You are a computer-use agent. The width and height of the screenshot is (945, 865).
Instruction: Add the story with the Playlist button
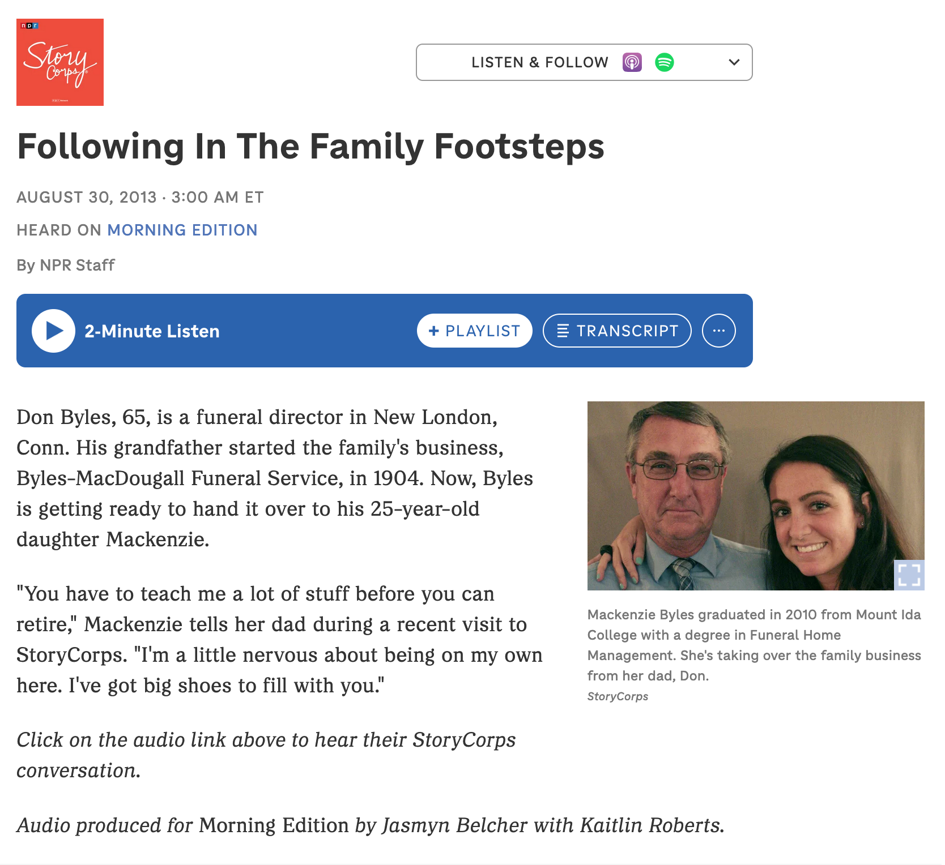(475, 331)
